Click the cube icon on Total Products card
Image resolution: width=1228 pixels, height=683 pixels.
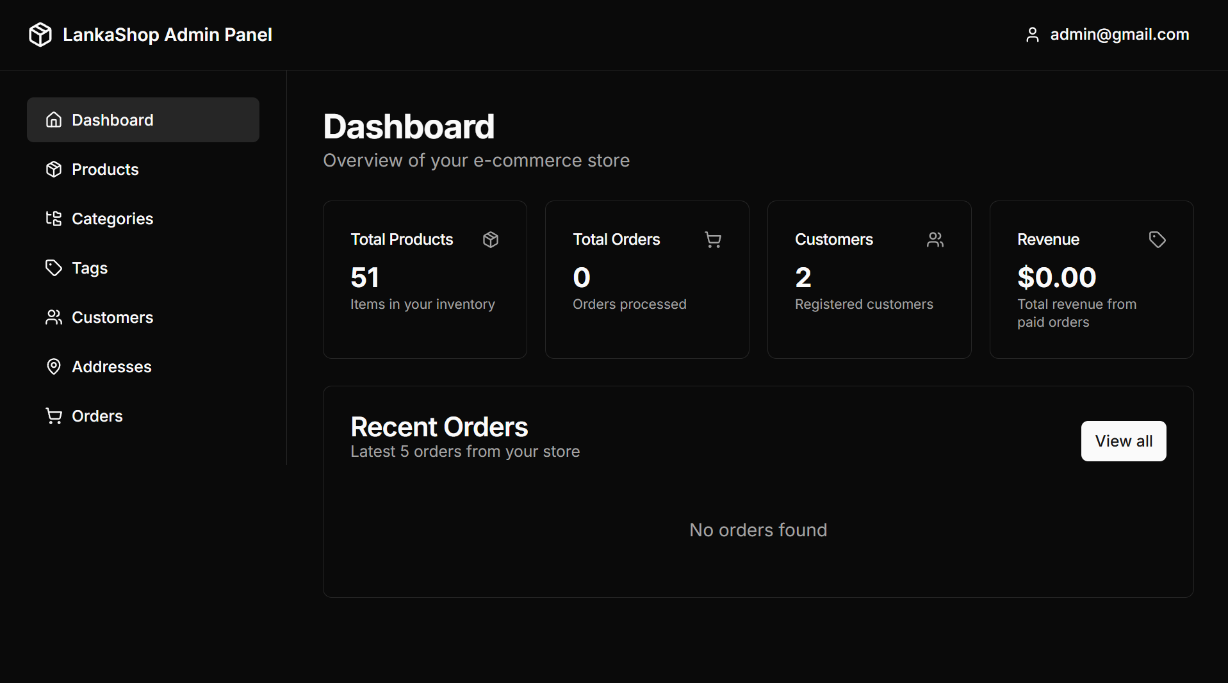pos(491,240)
